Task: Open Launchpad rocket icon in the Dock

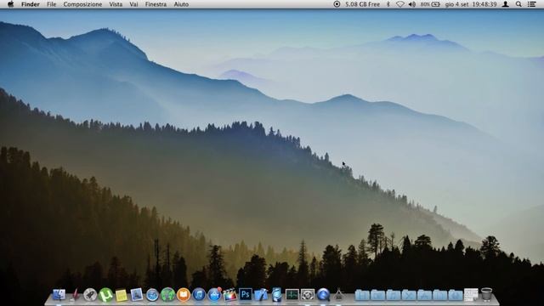Action: click(90, 295)
